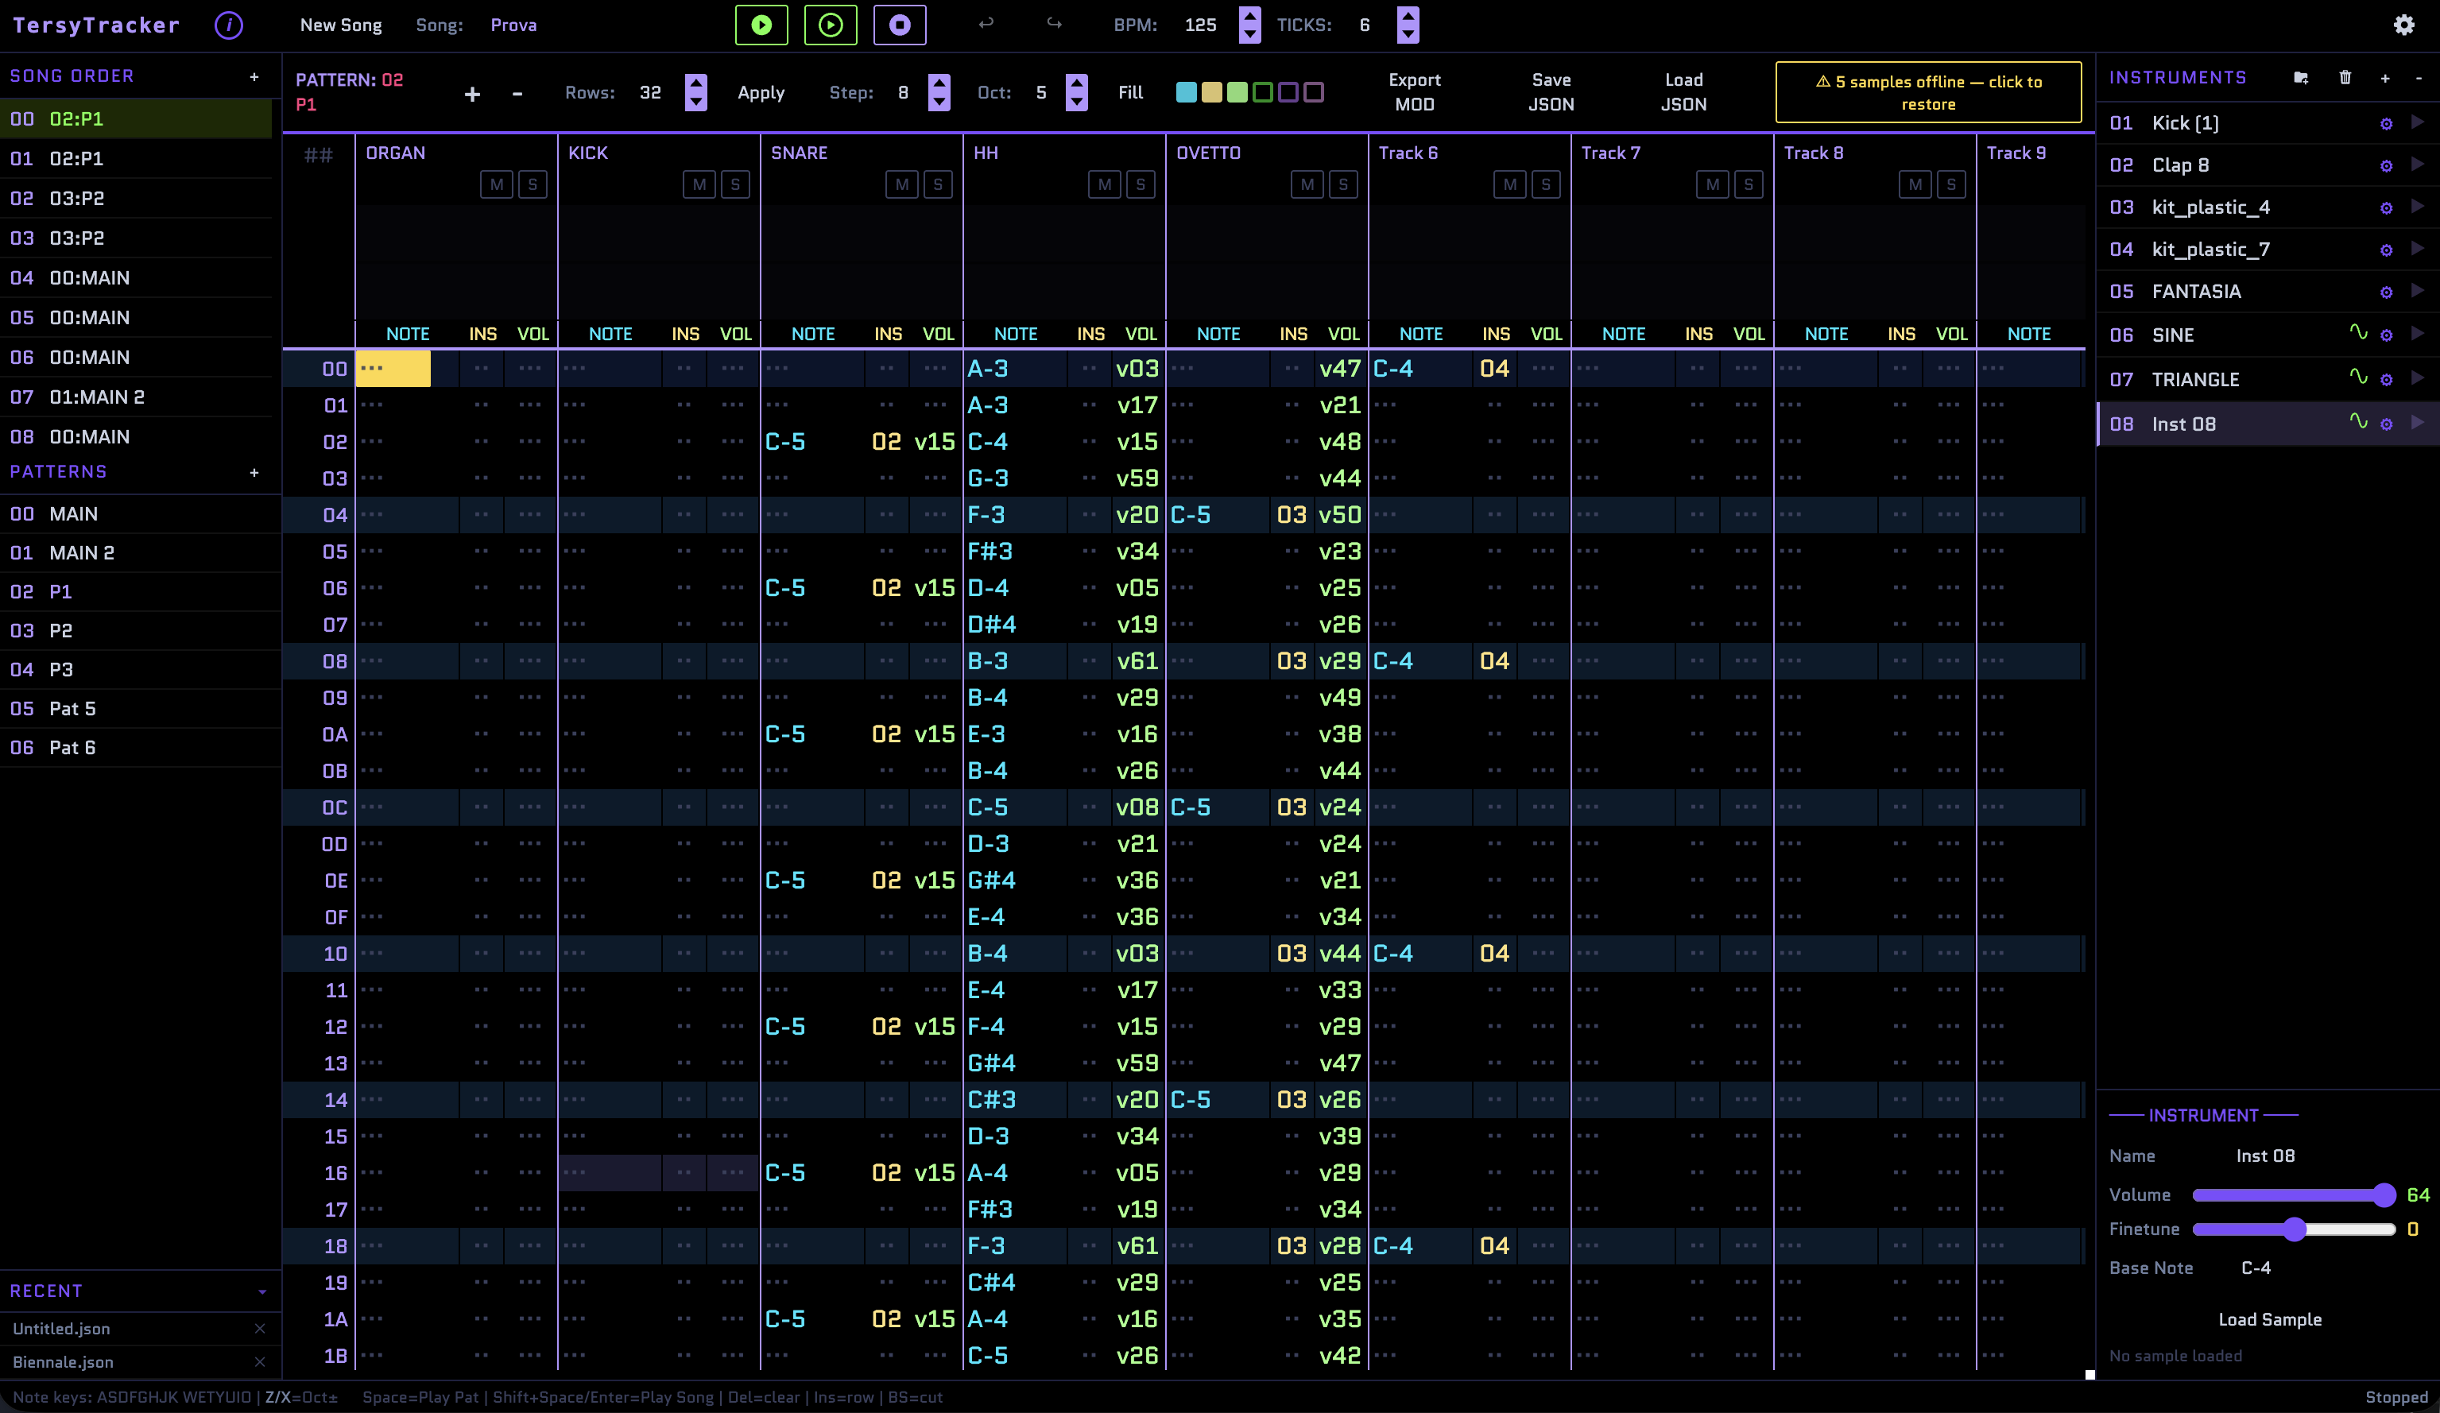
Task: Open pattern 03 P2
Action: (141, 630)
